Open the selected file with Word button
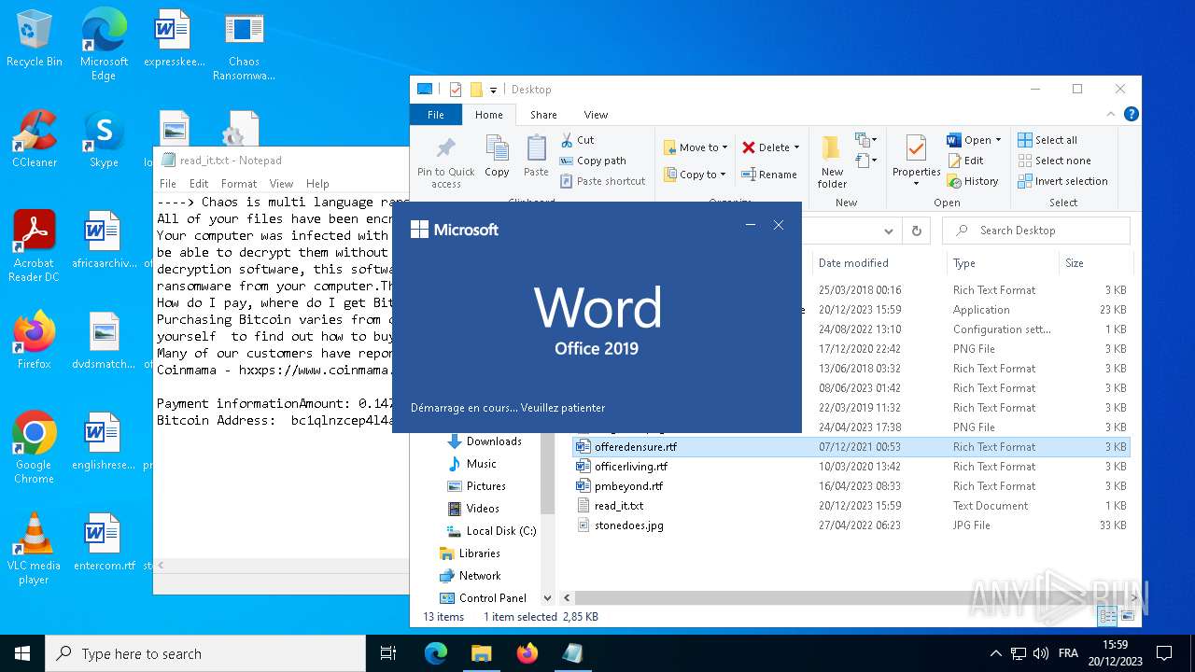The width and height of the screenshot is (1195, 672). click(973, 140)
